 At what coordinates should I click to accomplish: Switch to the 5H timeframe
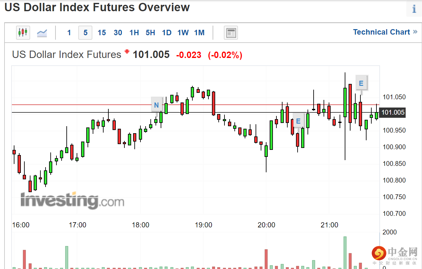[x=150, y=33]
